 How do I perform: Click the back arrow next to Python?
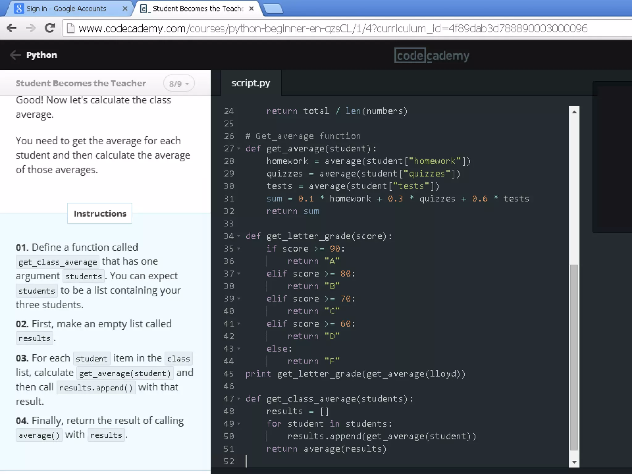[15, 55]
